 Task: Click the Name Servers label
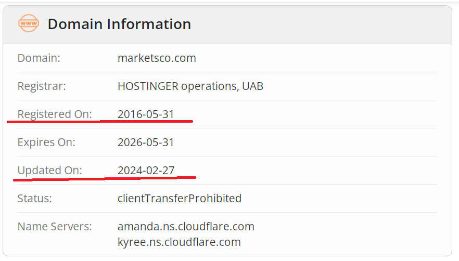click(x=55, y=226)
